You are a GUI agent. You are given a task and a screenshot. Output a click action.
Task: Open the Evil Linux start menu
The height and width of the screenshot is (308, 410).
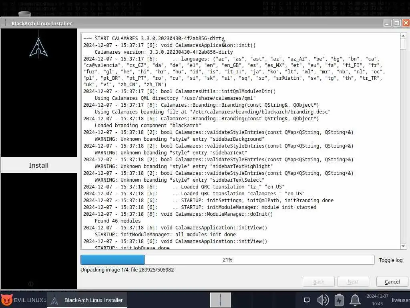pos(24,300)
